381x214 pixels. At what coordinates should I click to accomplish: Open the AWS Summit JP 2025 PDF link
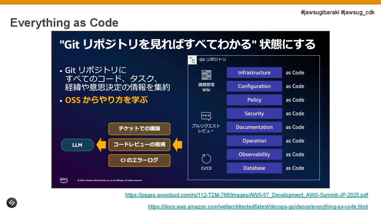pyautogui.click(x=247, y=195)
